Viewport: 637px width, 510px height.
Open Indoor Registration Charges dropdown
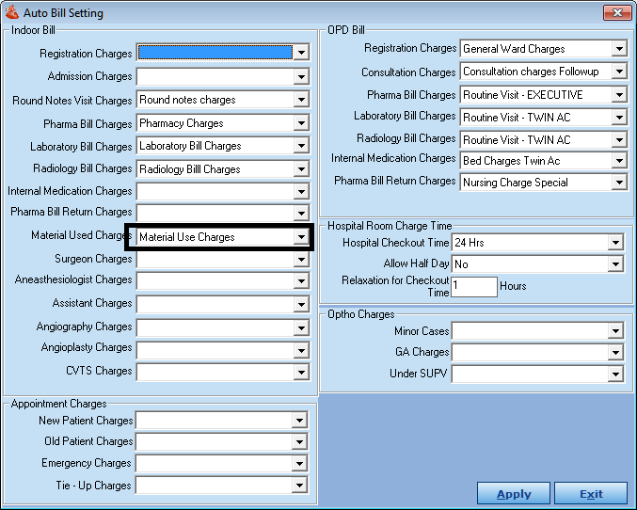tap(301, 53)
